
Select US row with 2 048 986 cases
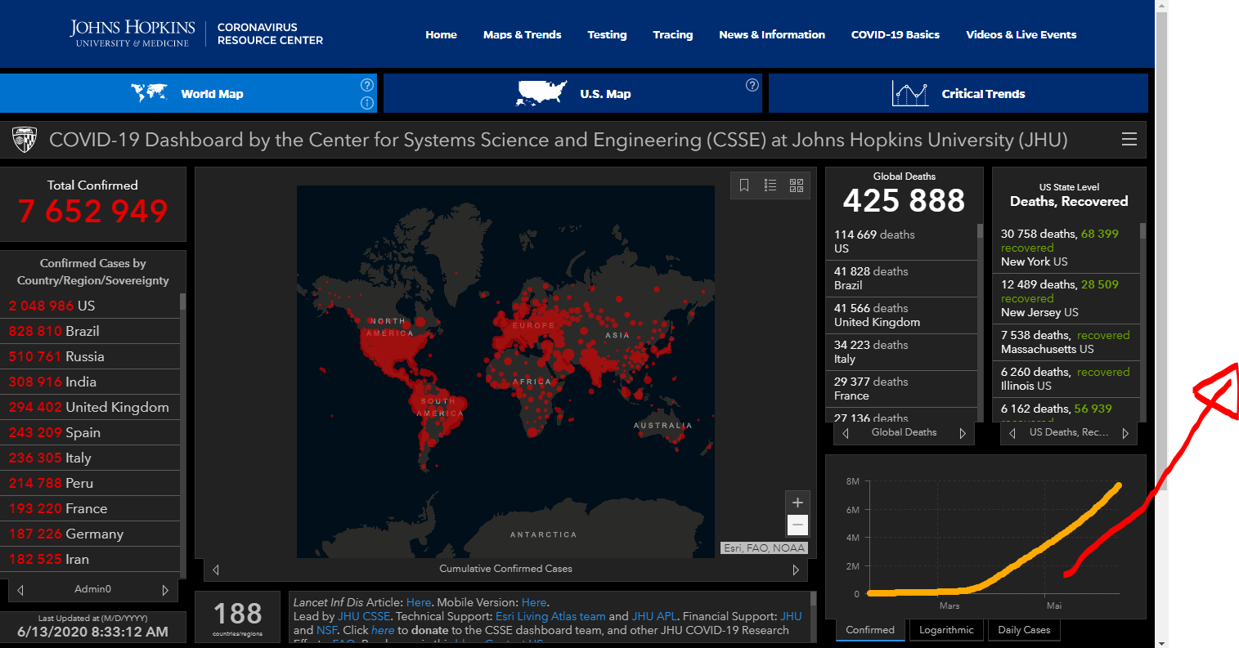90,306
